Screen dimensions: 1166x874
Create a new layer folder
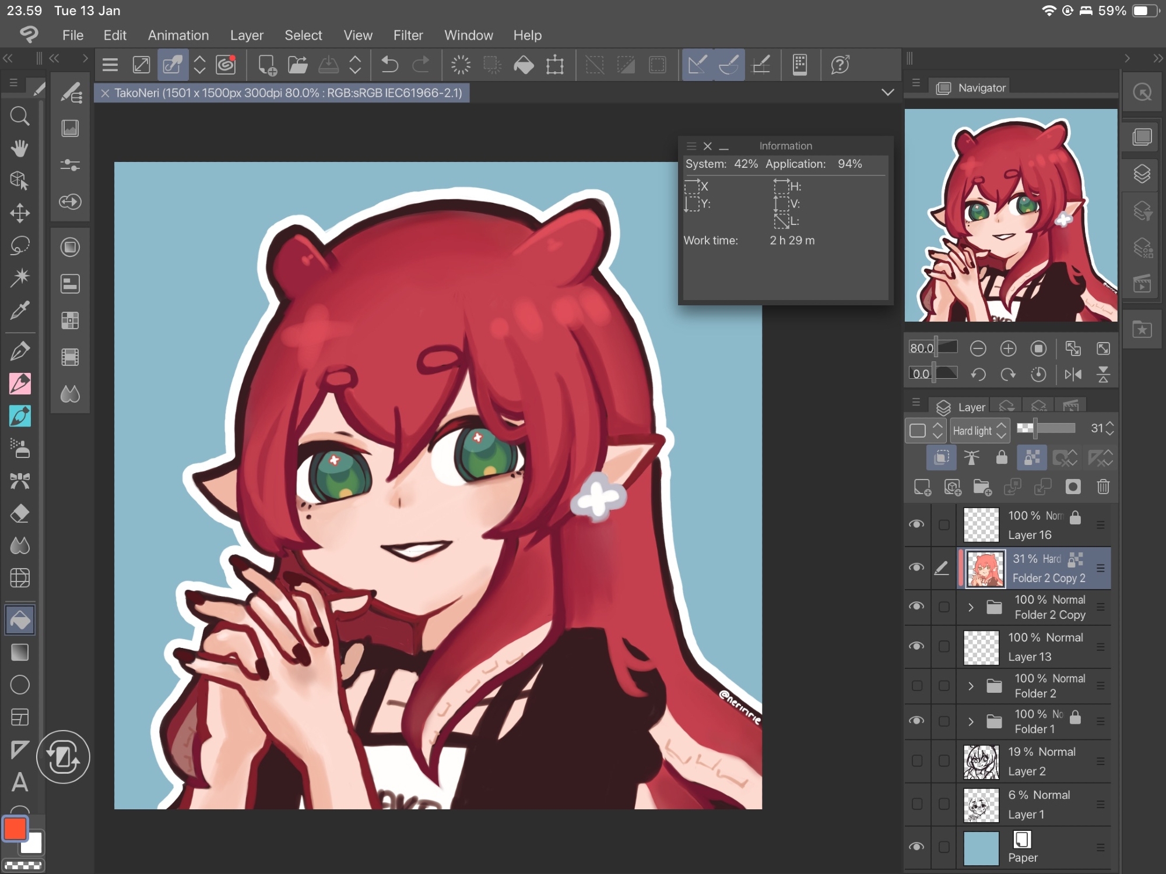click(982, 487)
